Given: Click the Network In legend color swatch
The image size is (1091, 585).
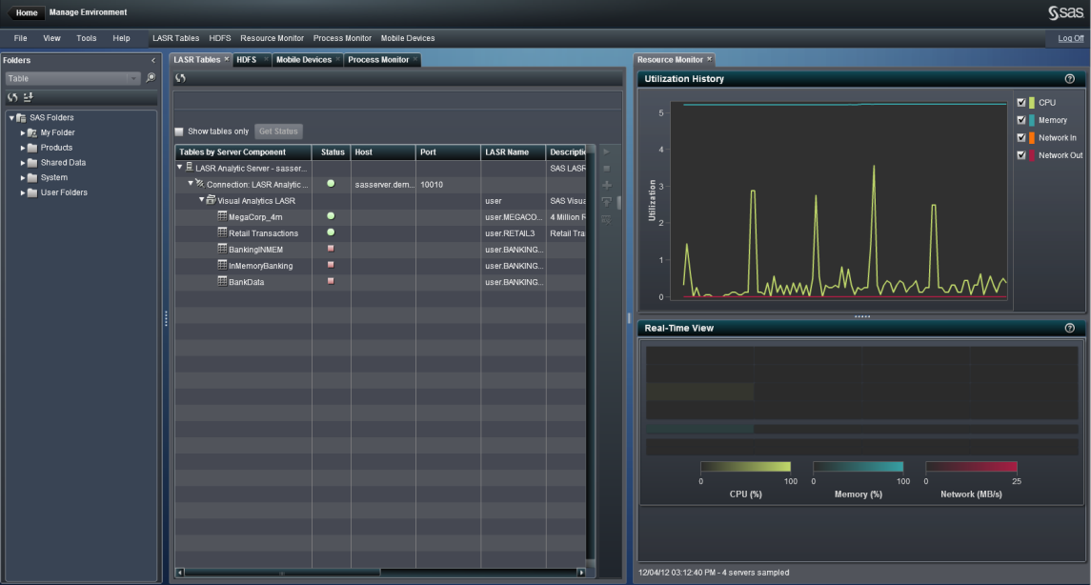Looking at the screenshot, I should coord(1031,138).
